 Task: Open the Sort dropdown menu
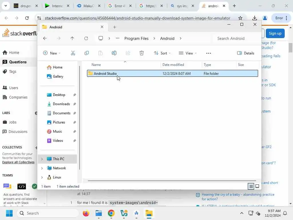[x=162, y=53]
